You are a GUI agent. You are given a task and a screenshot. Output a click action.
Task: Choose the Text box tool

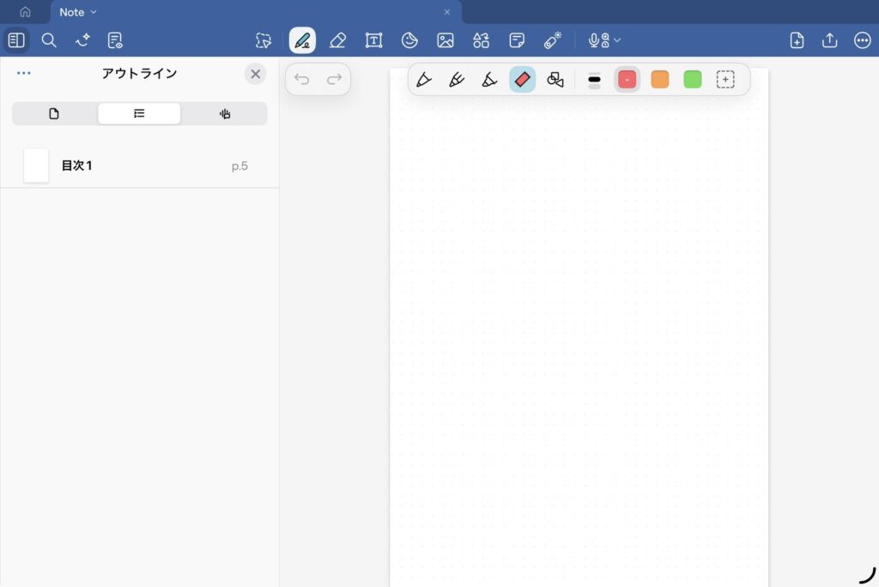point(373,40)
